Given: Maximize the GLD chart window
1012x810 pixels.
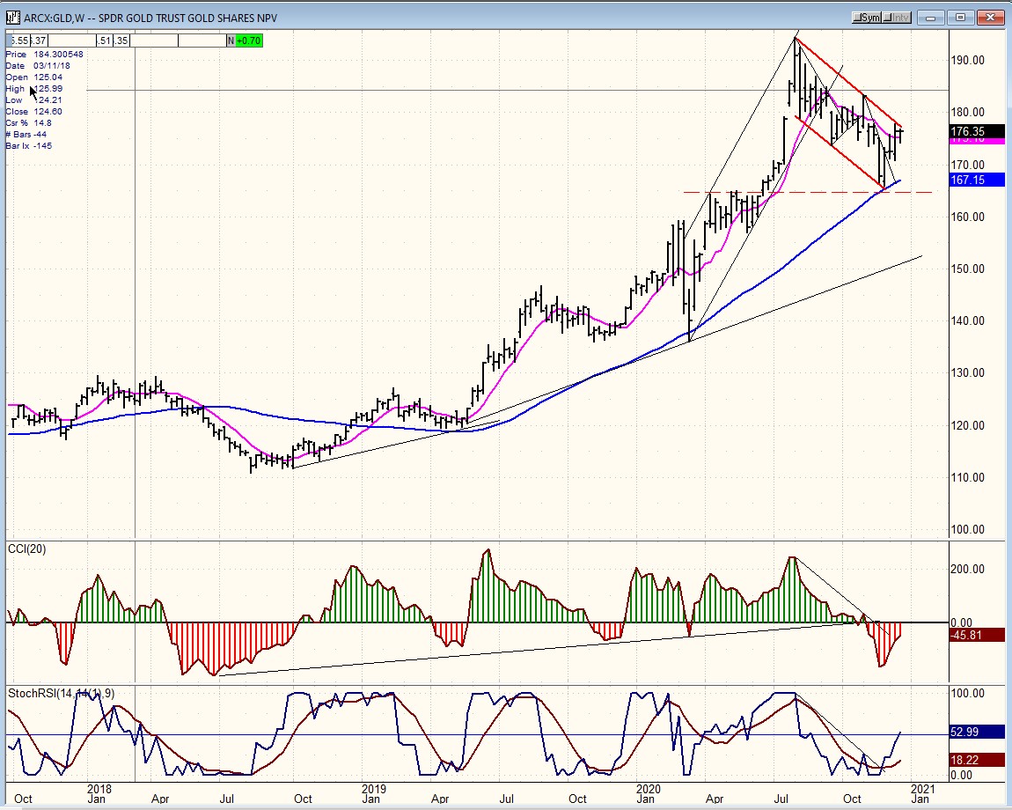Looking at the screenshot, I should [961, 18].
